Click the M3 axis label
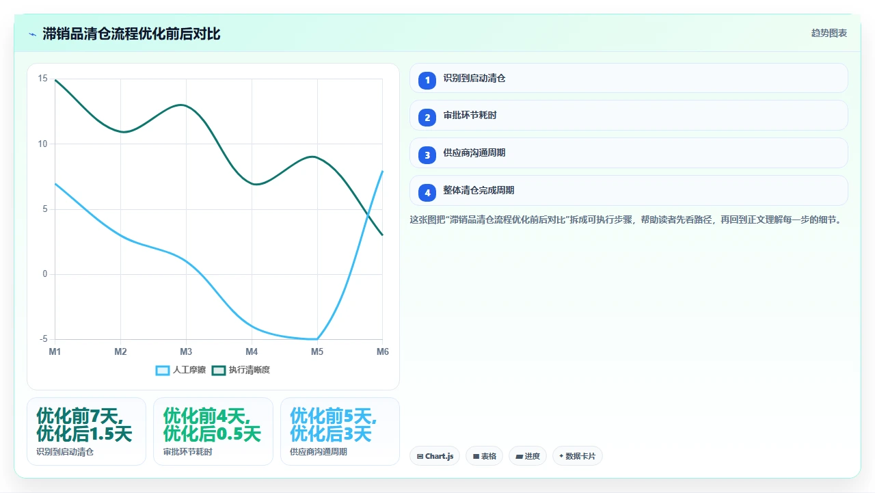This screenshot has height=493, width=875. [x=186, y=351]
